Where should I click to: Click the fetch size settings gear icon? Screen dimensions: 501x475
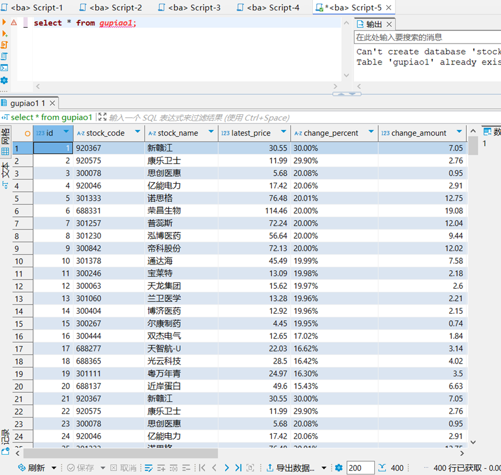click(x=339, y=467)
